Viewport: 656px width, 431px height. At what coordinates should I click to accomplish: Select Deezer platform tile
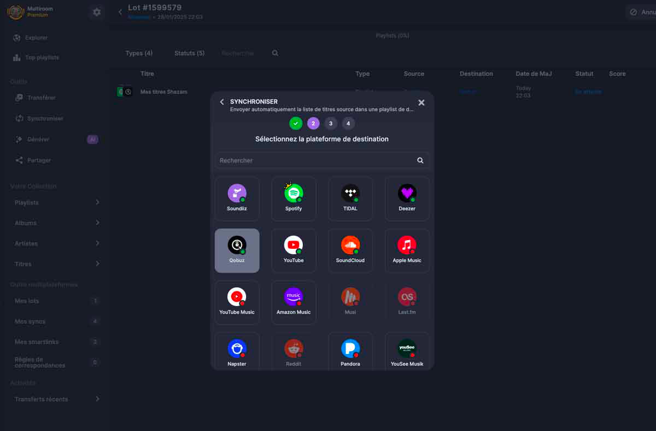coord(407,199)
